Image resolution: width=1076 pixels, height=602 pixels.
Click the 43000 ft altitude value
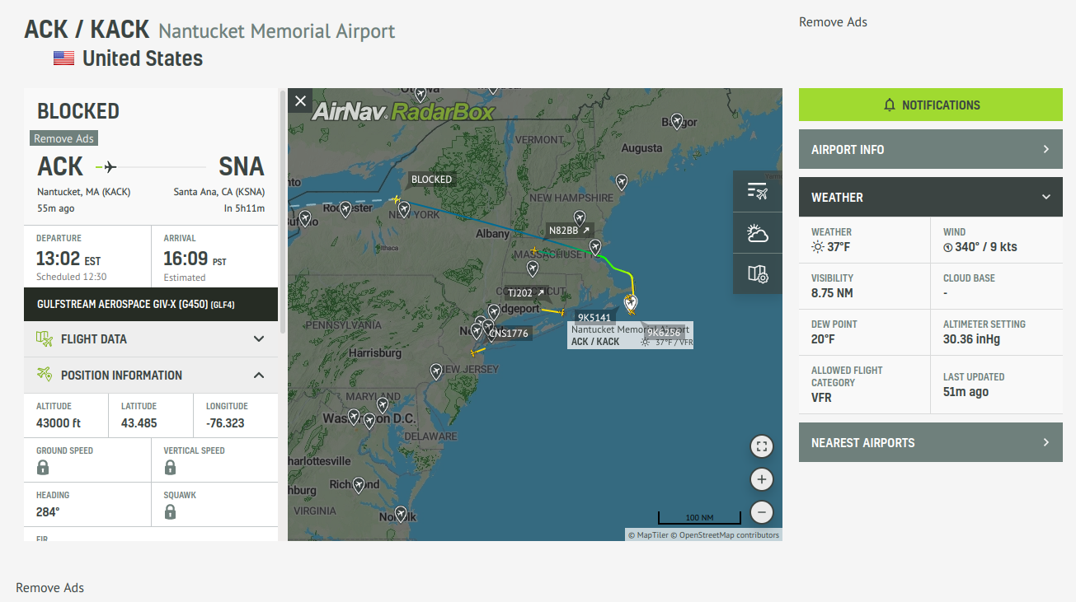pyautogui.click(x=59, y=424)
